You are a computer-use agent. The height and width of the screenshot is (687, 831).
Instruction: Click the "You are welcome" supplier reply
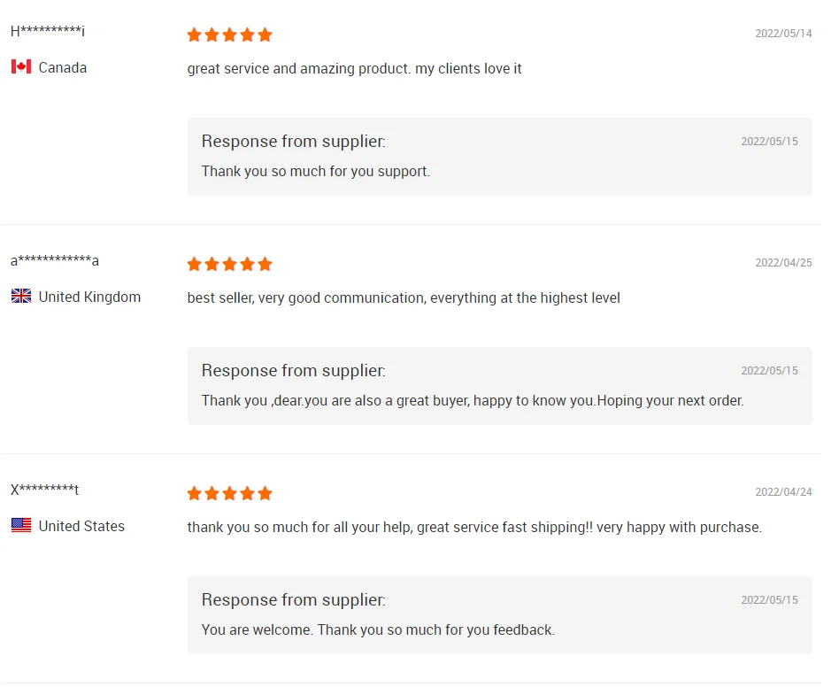(378, 630)
